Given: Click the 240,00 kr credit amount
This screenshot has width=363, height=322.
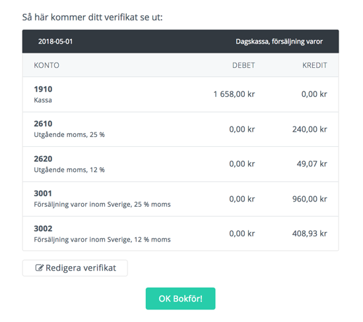Looking at the screenshot, I should click(x=310, y=129).
